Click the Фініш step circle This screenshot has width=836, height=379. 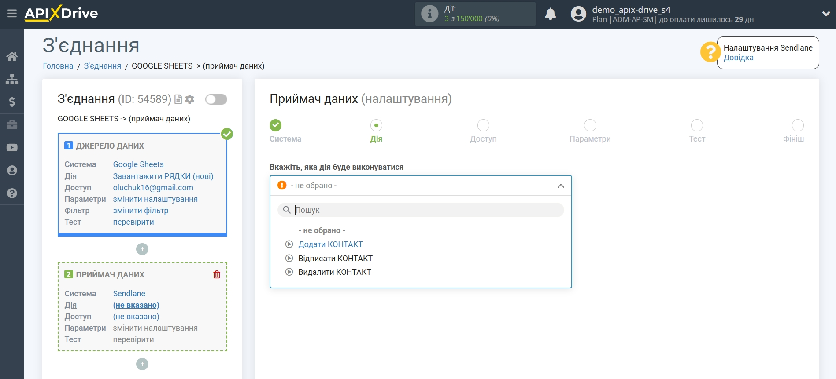pos(798,125)
